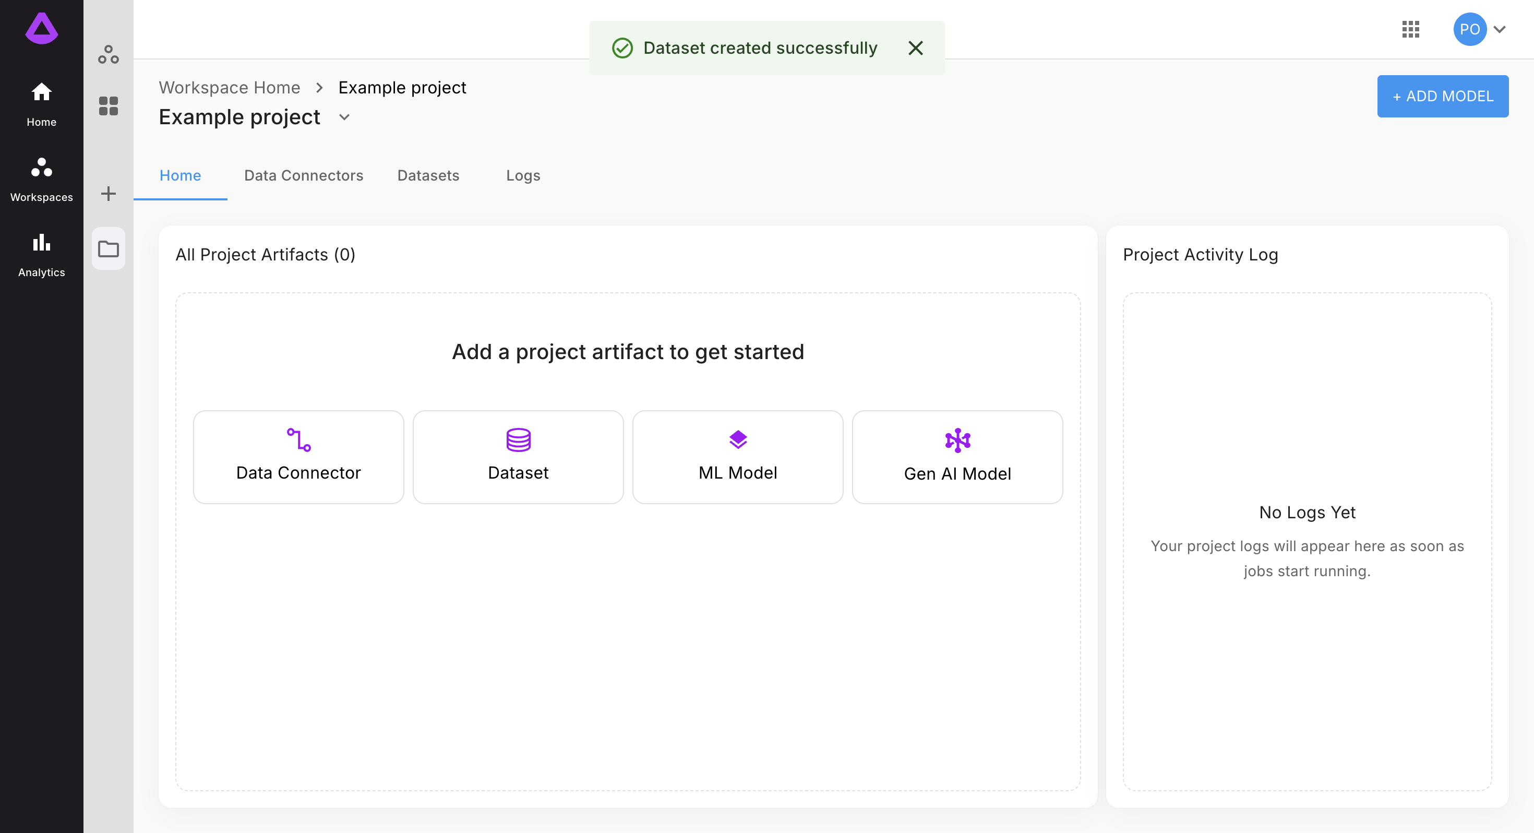Switch to the Data Connectors tab
Viewport: 1534px width, 833px height.
[x=304, y=175]
